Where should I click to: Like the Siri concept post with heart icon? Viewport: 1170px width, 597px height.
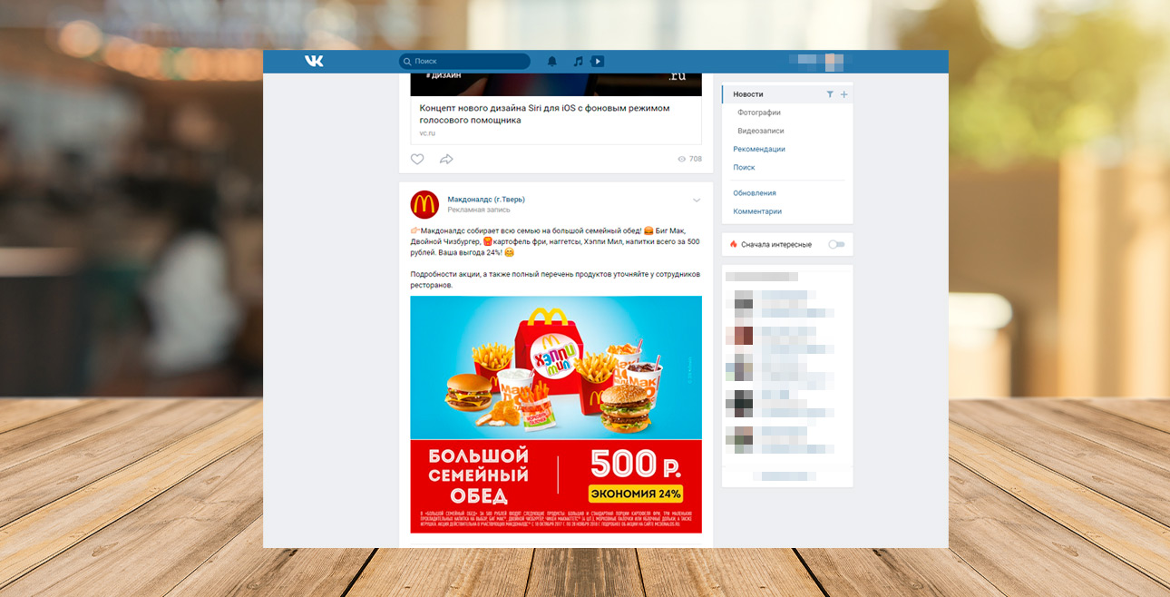417,159
